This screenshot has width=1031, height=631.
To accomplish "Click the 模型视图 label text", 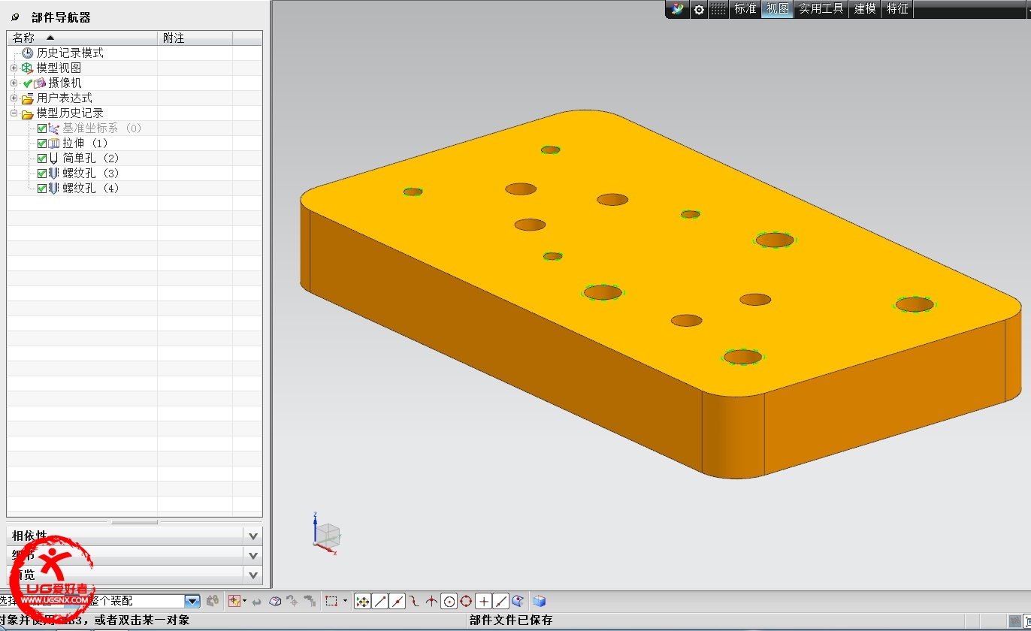I will tap(59, 68).
